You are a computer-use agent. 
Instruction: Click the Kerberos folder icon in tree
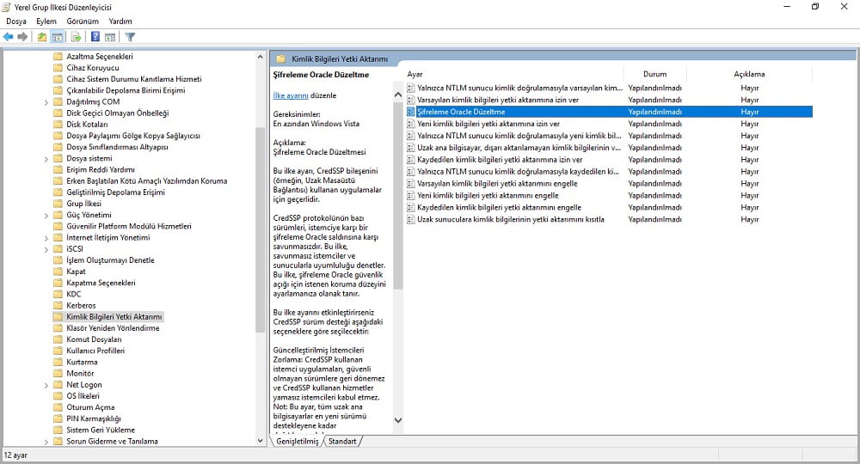point(58,305)
